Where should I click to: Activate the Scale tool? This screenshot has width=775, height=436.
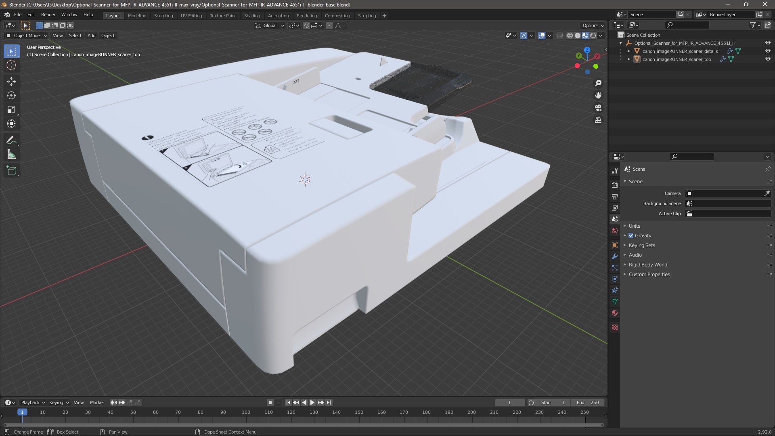coord(11,109)
